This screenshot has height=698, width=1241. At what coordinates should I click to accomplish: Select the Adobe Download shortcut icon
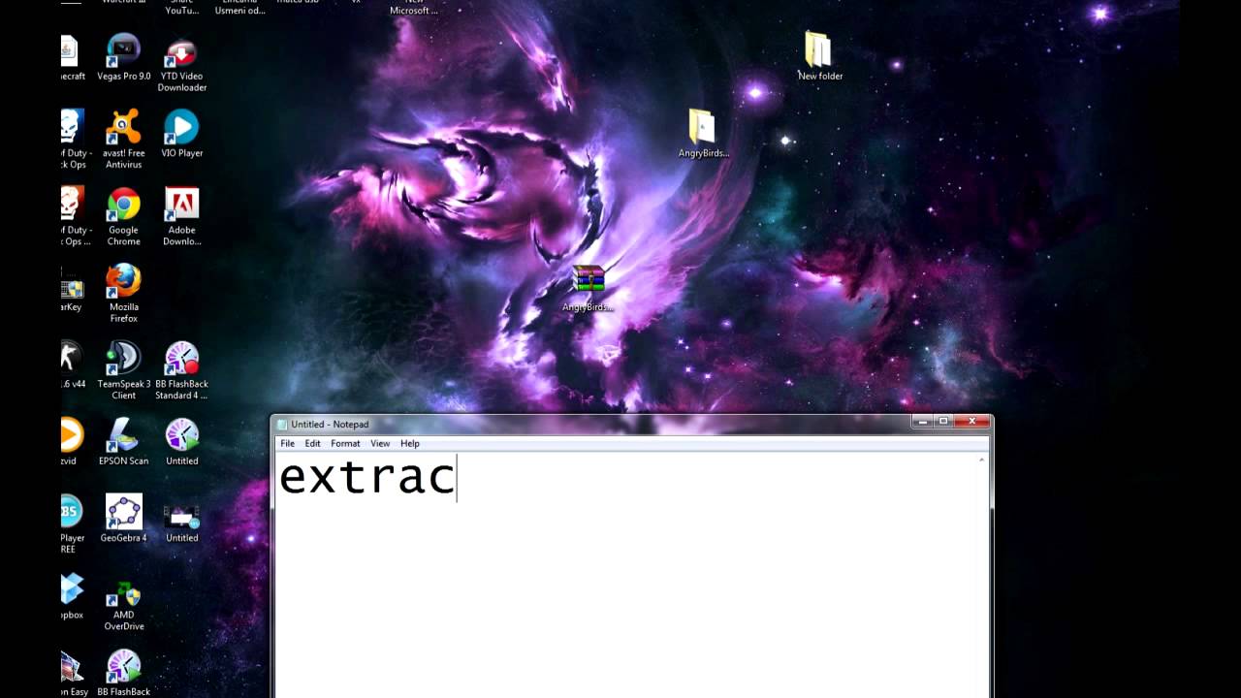tap(181, 217)
